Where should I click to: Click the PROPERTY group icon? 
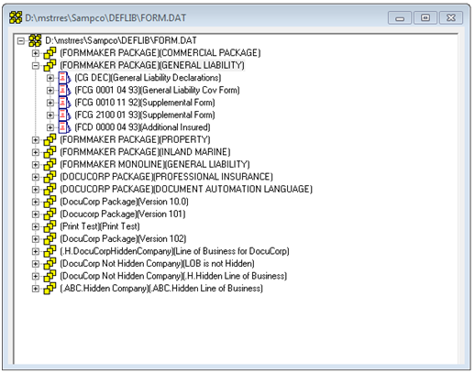click(x=50, y=140)
